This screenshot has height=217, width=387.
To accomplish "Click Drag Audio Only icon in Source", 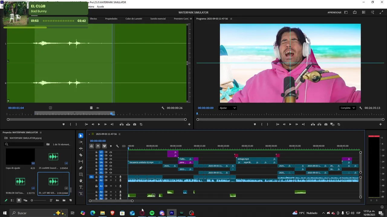I will pos(98,108).
